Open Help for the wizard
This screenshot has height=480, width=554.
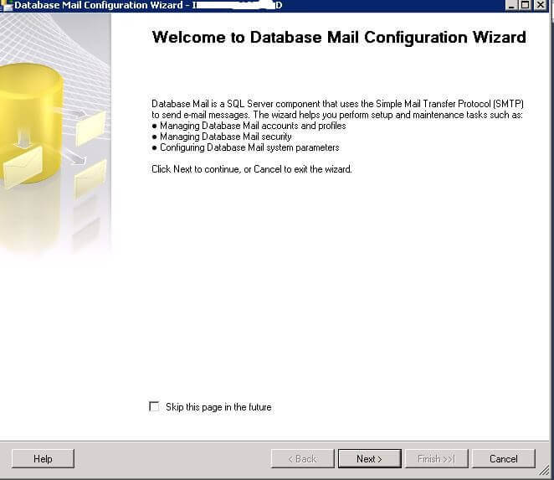44,458
